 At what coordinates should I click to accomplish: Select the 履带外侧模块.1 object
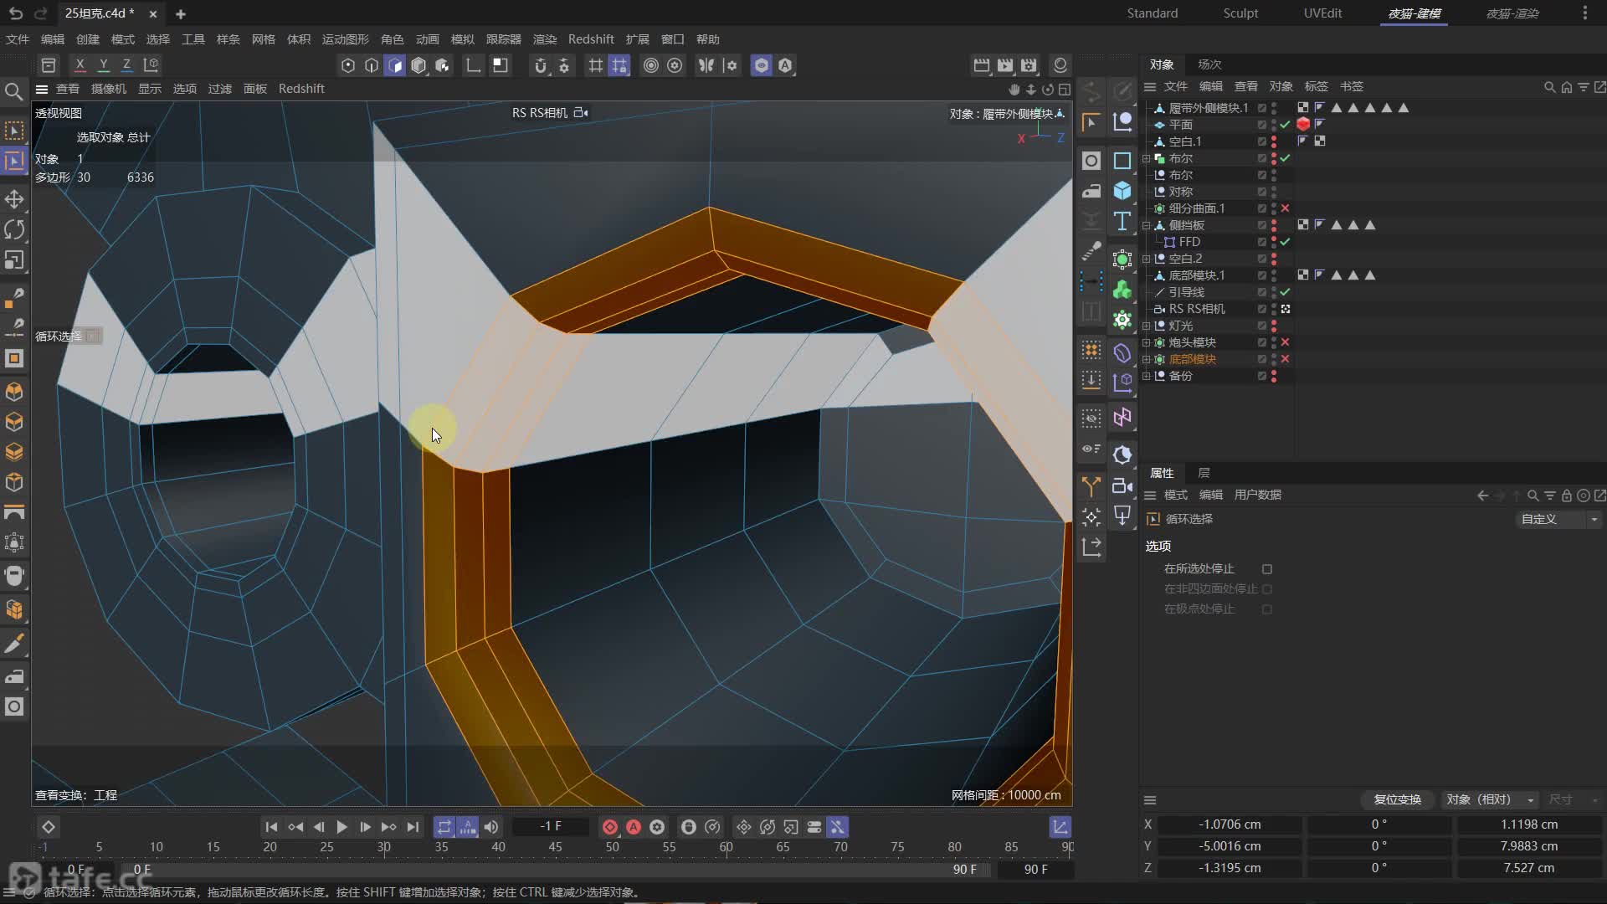pos(1208,108)
